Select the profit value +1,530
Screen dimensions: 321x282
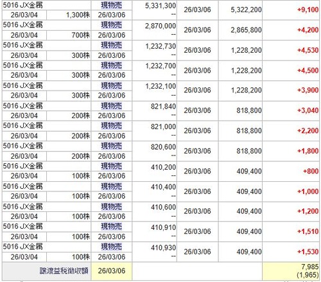click(308, 252)
